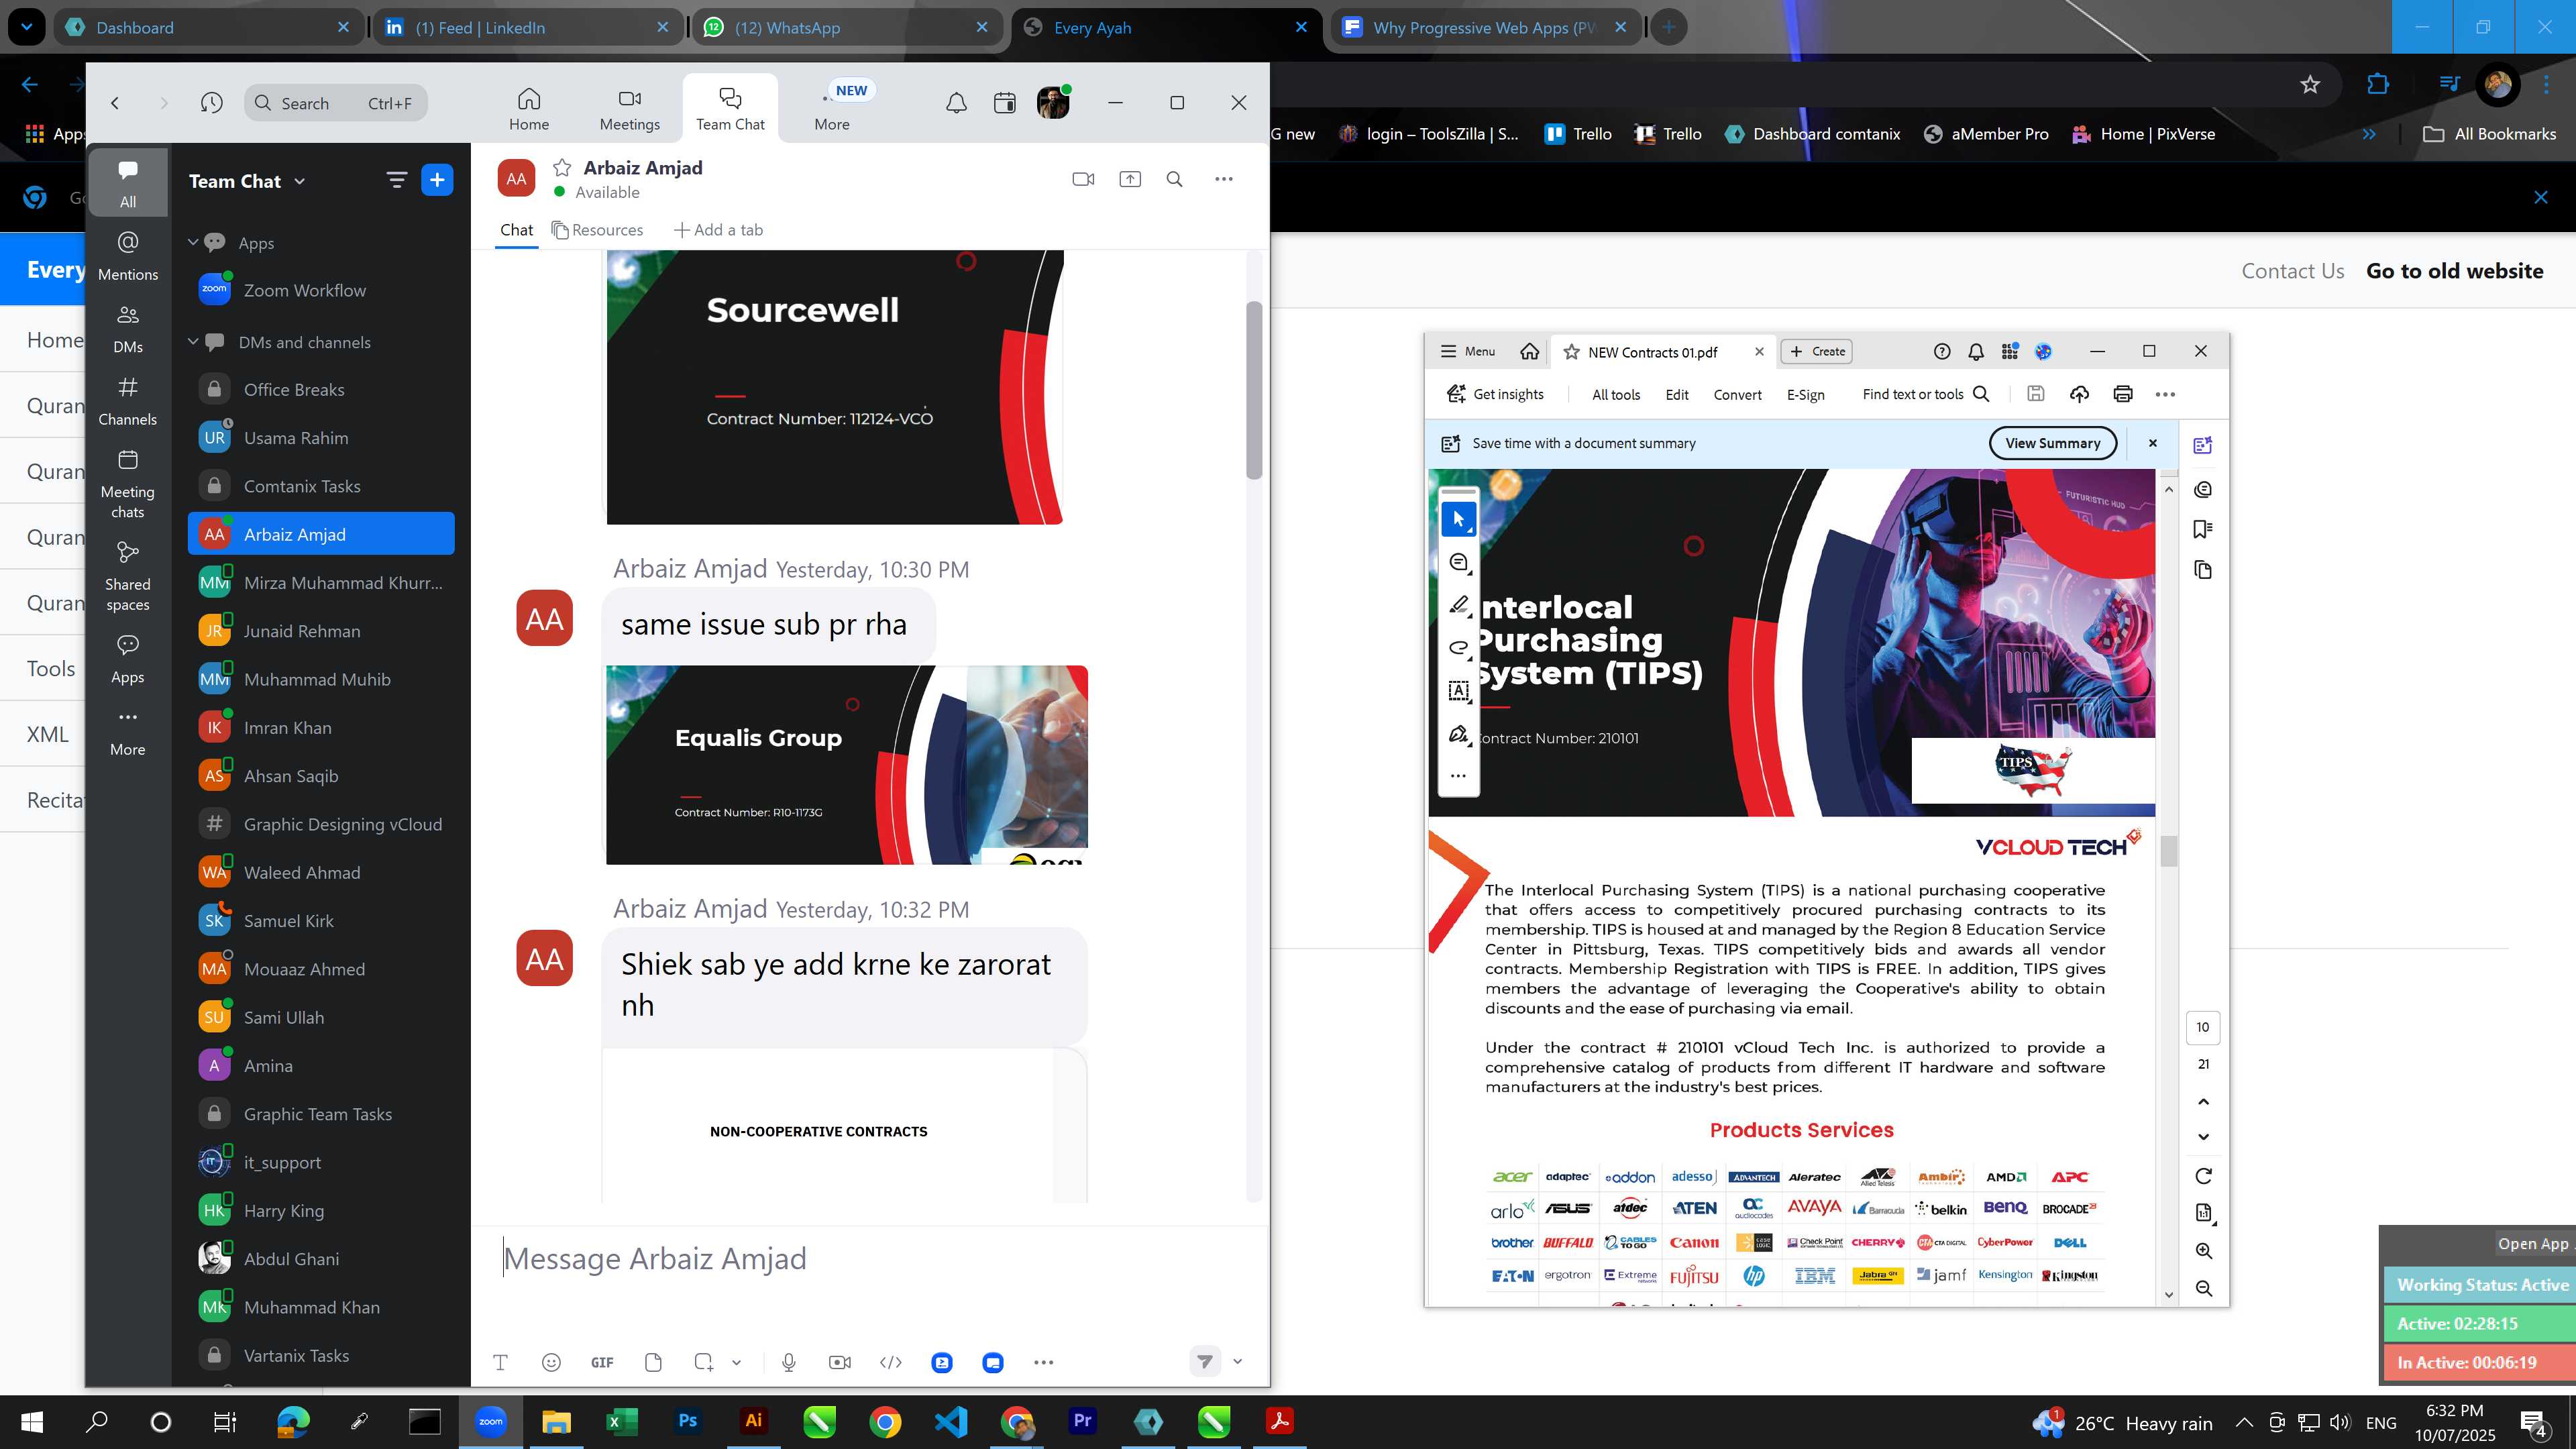Open the Team Chat filter icon
Screen dimensions: 2576x1449
pyautogui.click(x=396, y=180)
